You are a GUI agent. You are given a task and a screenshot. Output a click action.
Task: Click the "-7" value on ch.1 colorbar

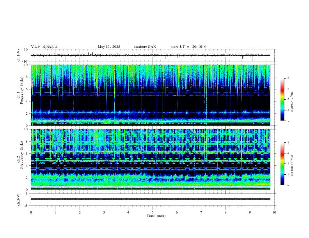(288, 121)
